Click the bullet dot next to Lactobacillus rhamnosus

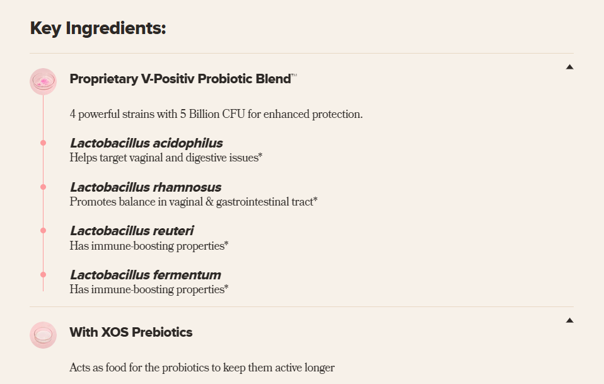[43, 187]
